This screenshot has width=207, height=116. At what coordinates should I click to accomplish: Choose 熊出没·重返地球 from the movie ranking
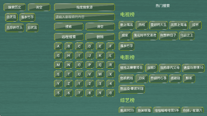tap(132, 89)
